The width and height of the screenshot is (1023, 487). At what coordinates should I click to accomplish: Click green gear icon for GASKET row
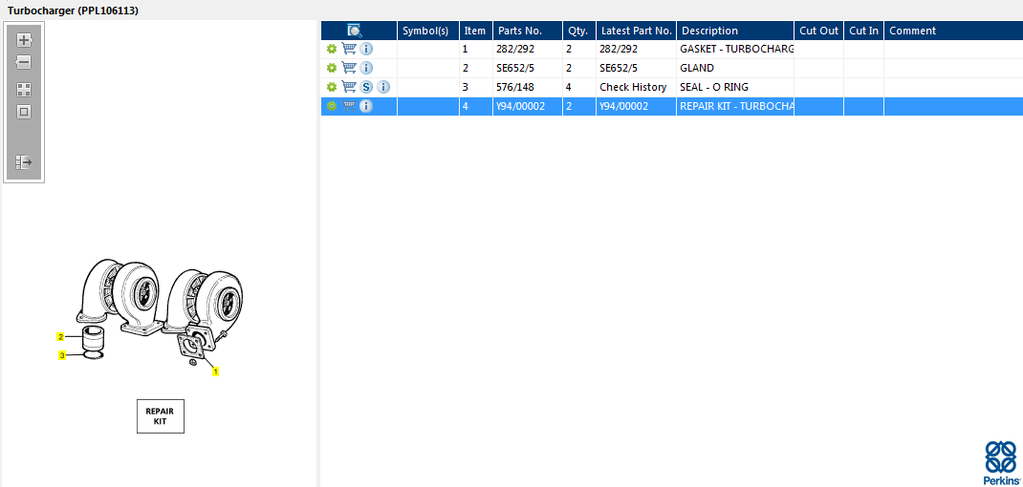332,49
